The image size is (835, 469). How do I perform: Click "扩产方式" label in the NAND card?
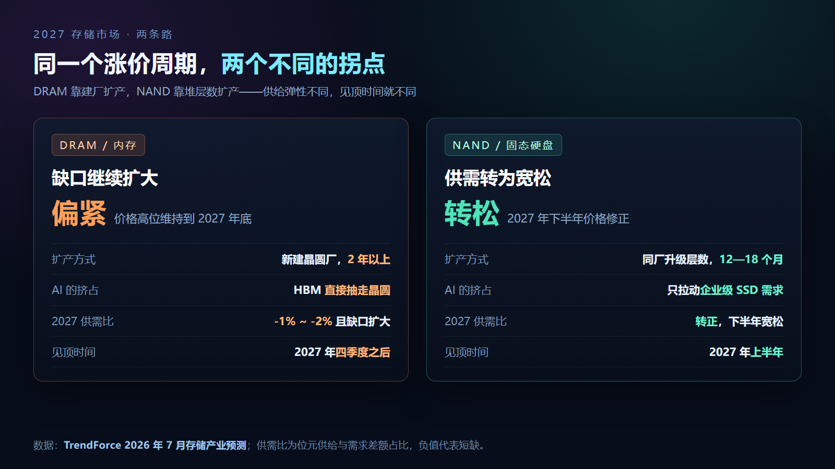[467, 260]
